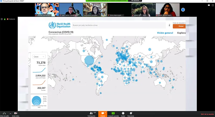
Task: Click the Russia bubble on the map
Action: tap(150, 50)
